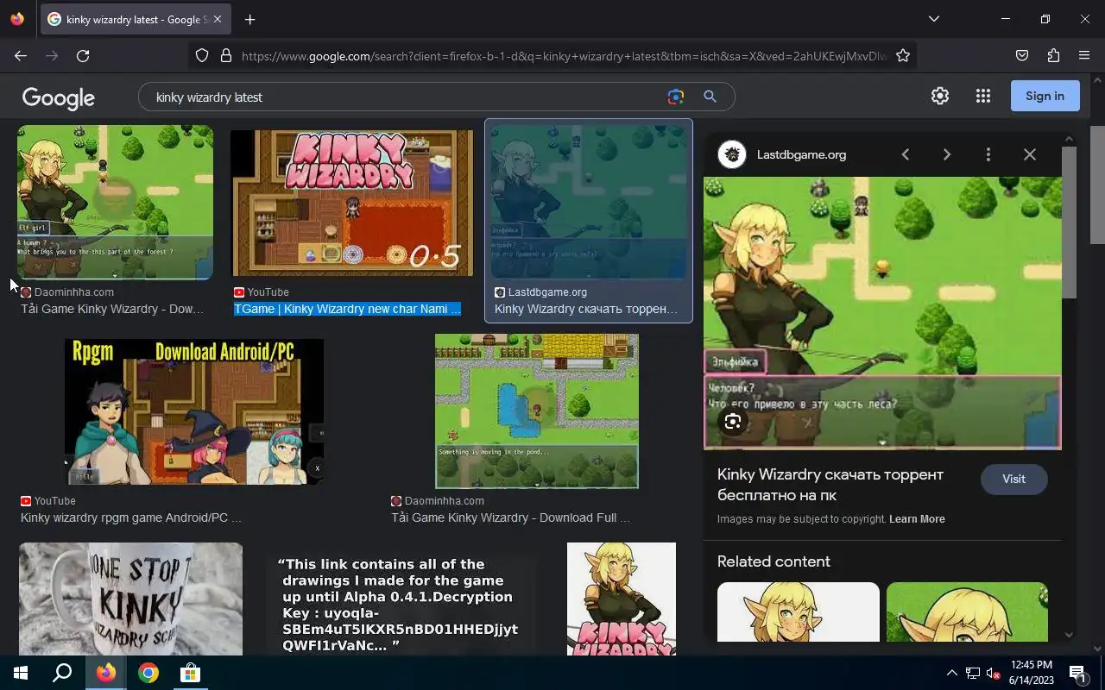This screenshot has width=1105, height=690.
Task: Open the Google apps grid
Action: pos(983,97)
